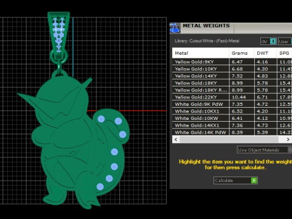Click the 4.16 DWT value
Image resolution: width=292 pixels, height=219 pixels.
click(262, 62)
